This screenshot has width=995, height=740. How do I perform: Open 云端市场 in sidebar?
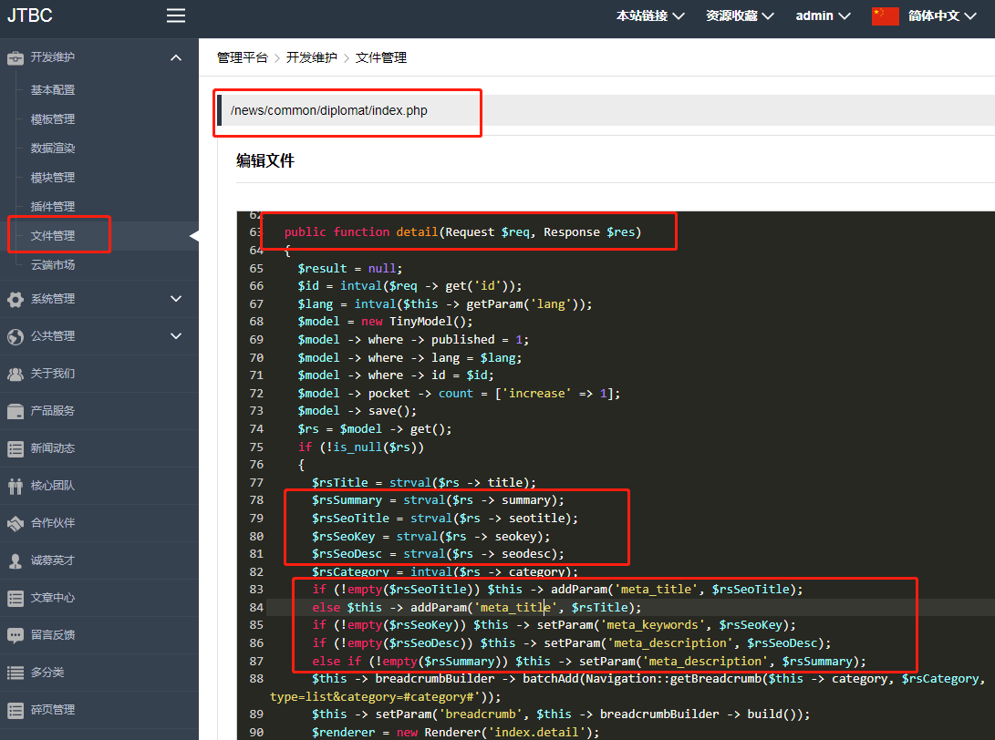[53, 265]
